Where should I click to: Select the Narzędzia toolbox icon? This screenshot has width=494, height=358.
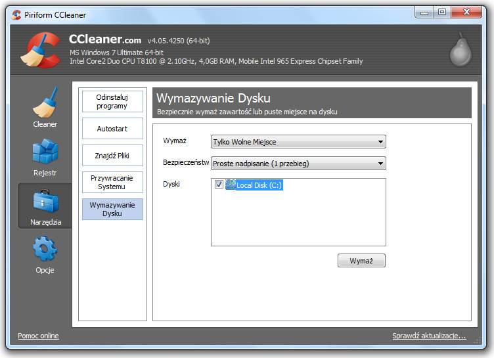pyautogui.click(x=46, y=201)
